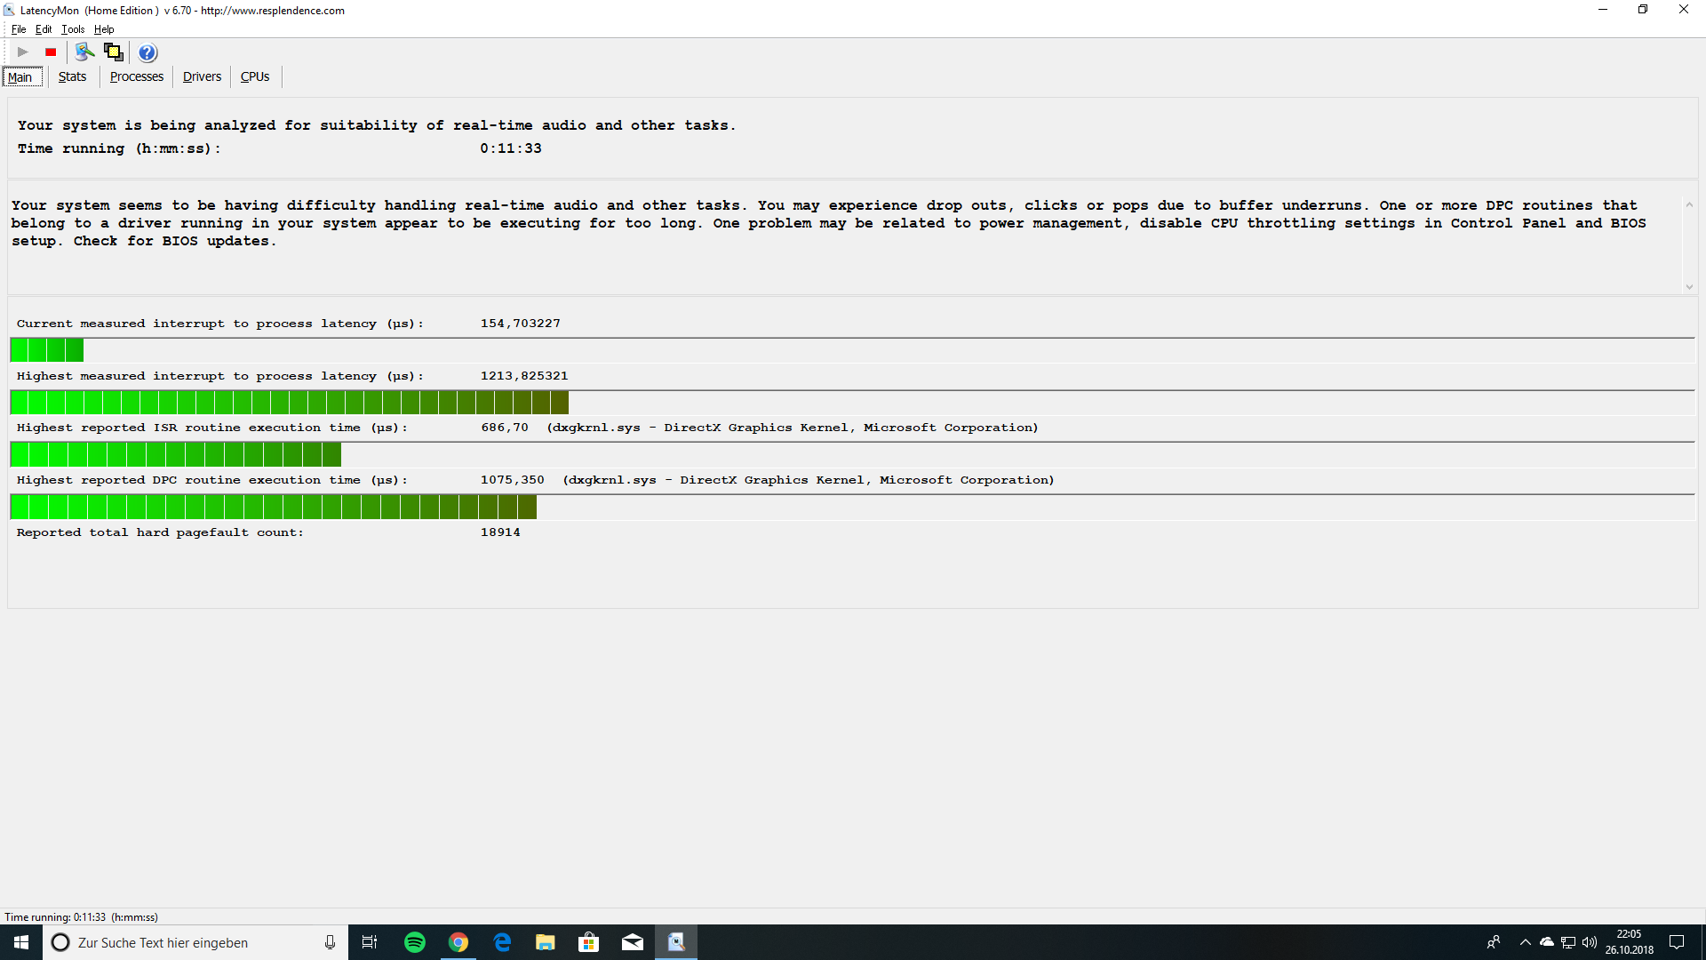Open the Drivers tab

click(202, 76)
